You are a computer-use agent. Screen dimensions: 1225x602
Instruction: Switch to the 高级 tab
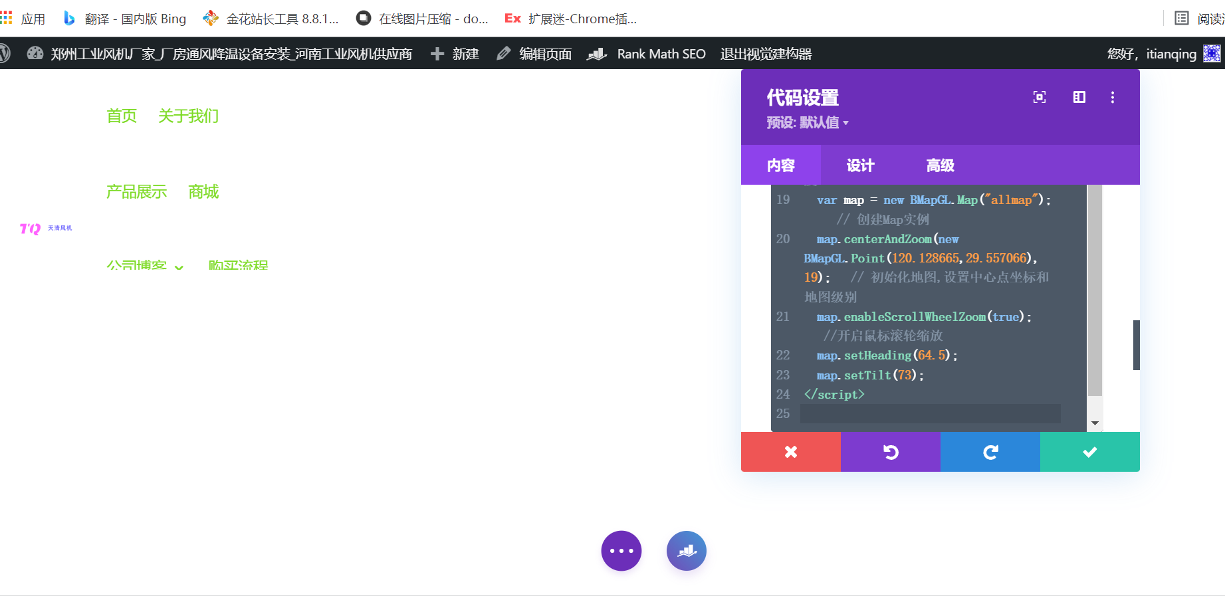941,165
